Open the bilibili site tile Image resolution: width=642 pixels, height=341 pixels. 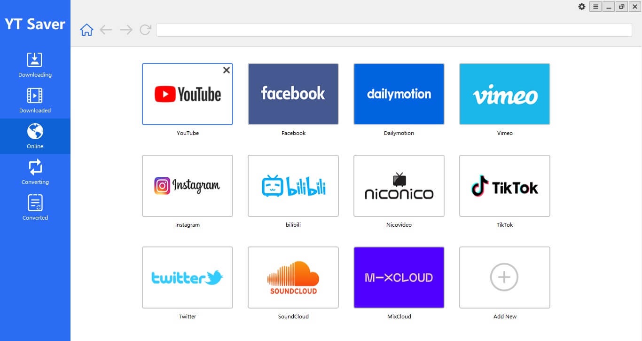point(293,186)
